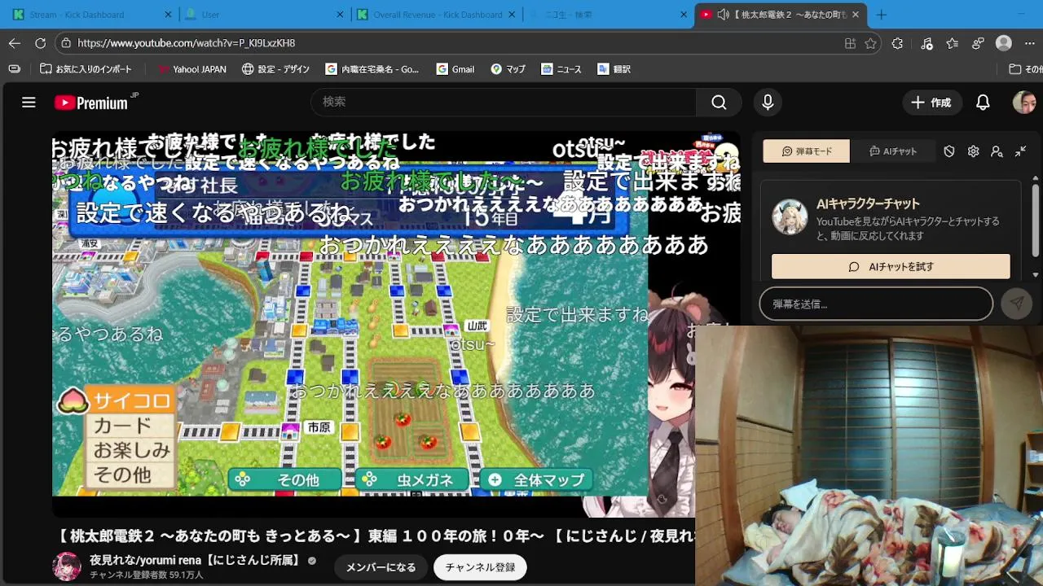Expand the other favorites folder
This screenshot has width=1043, height=586.
point(1025,69)
